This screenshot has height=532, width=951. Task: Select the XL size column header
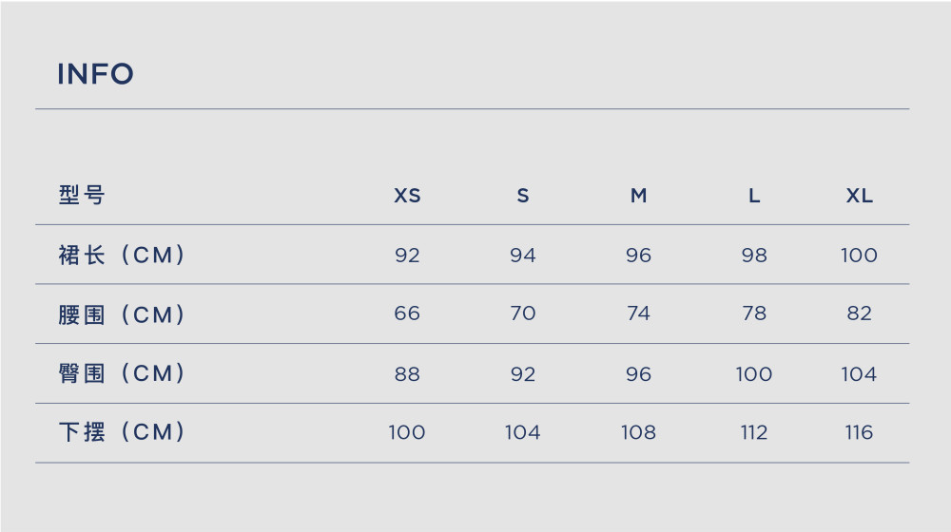tap(860, 196)
